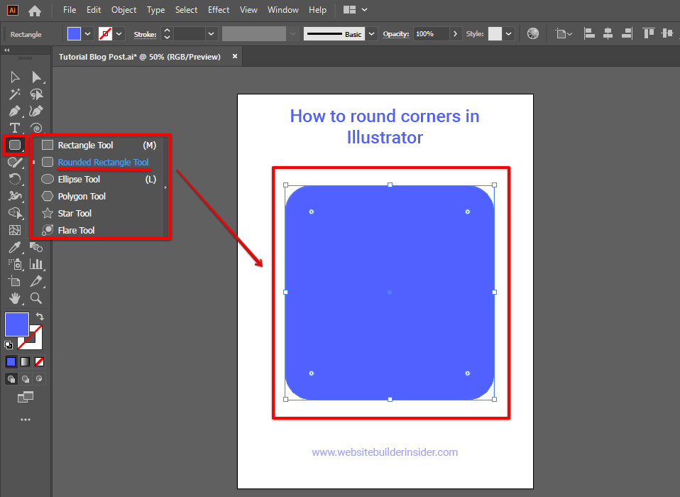This screenshot has width=680, height=497.
Task: Activate the Hand tool
Action: pyautogui.click(x=14, y=298)
